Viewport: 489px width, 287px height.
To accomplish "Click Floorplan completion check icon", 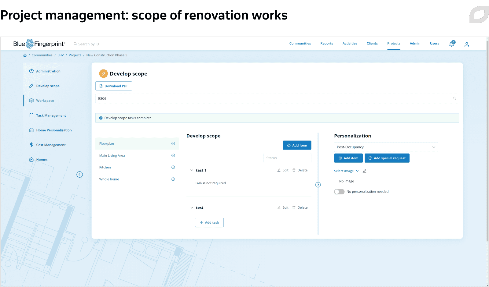I will (173, 143).
